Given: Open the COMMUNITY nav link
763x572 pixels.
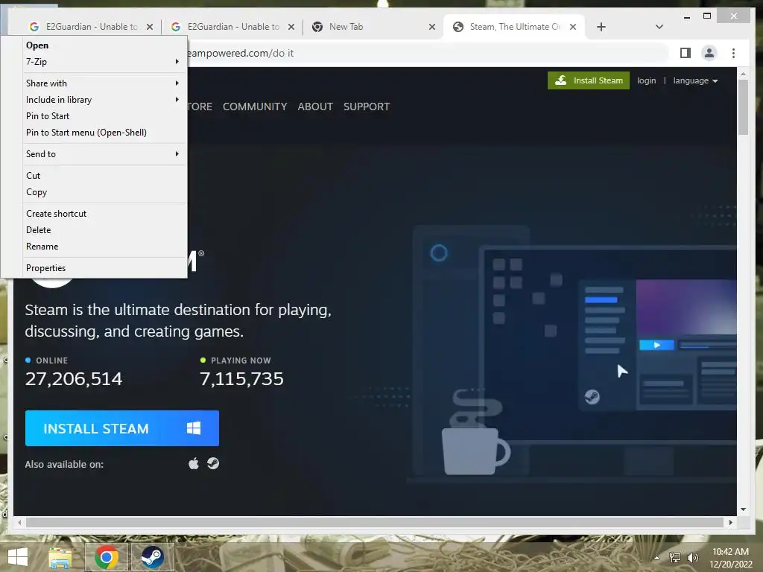Looking at the screenshot, I should coord(255,107).
